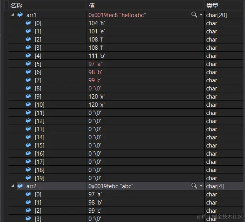Click cube icon of arr1 element [12]
The width and height of the screenshot is (245, 222).
coord(28,121)
